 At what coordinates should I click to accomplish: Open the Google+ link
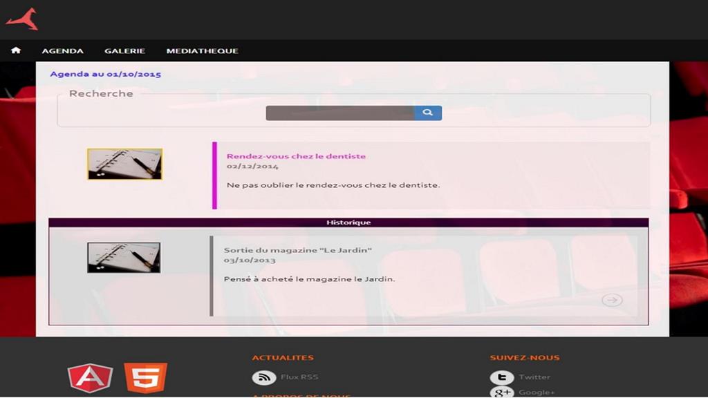pyautogui.click(x=537, y=392)
